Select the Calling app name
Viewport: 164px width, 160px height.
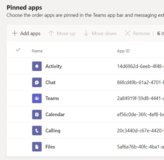pos(53,131)
